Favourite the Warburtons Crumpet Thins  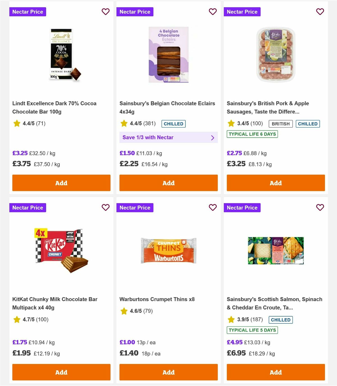(x=213, y=208)
